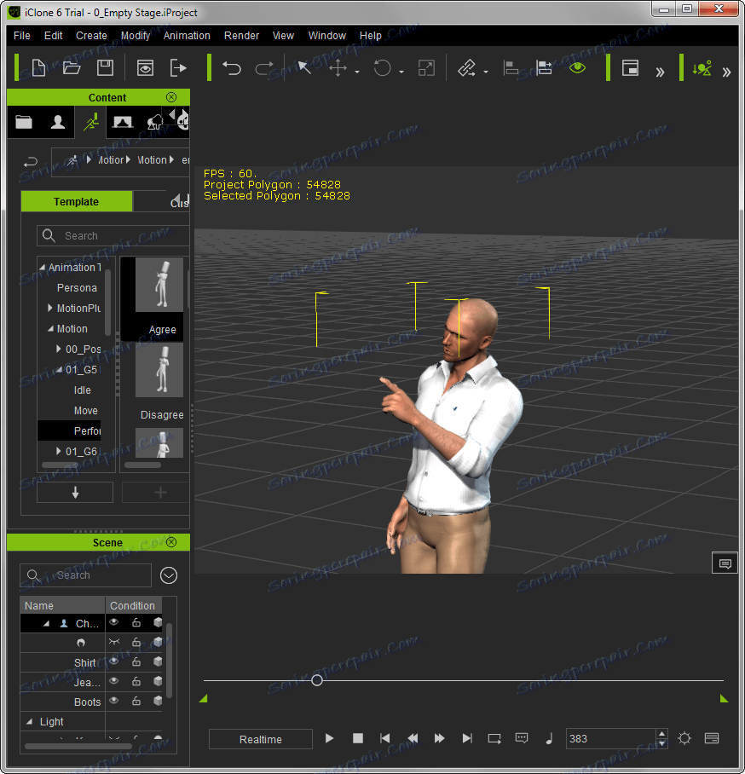Toggle lock for the Jeans row
The image size is (745, 774).
pos(136,681)
